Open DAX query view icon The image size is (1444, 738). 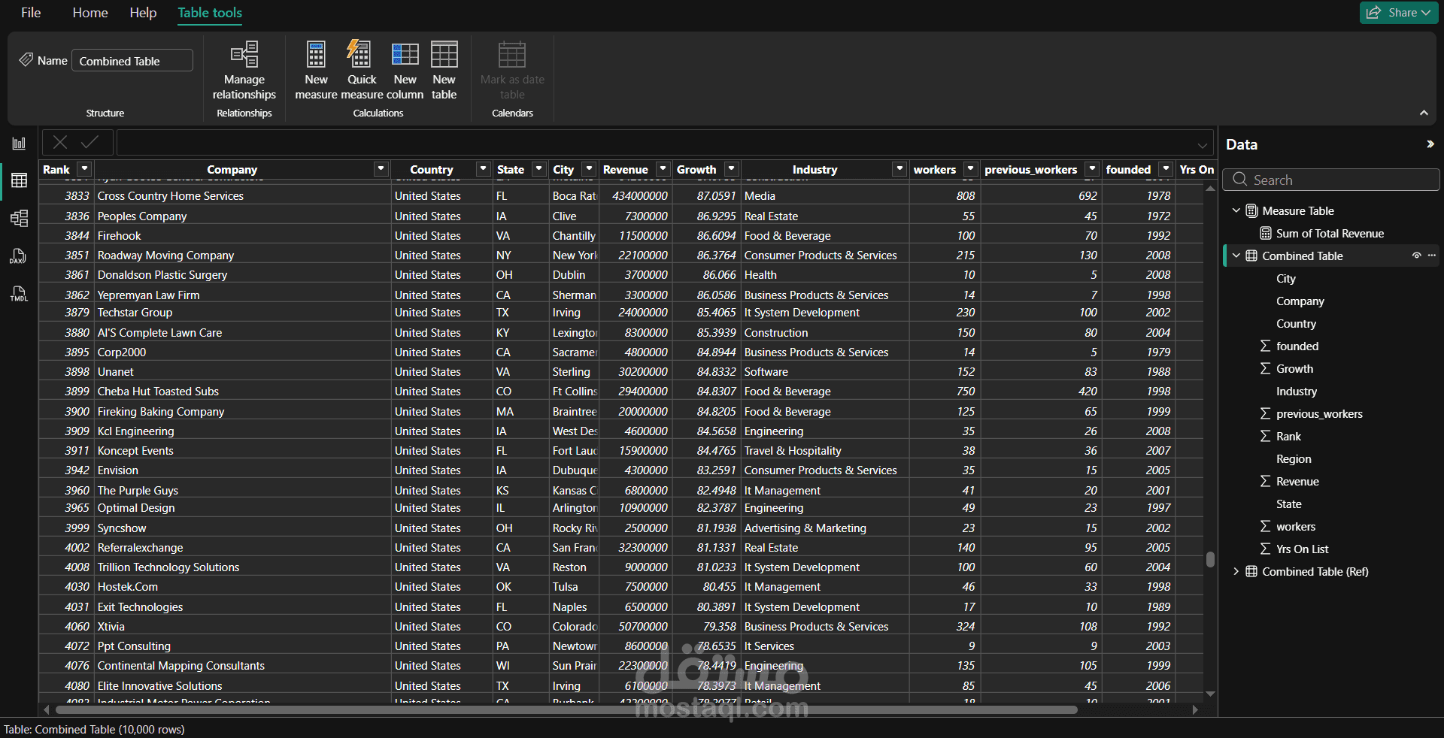tap(19, 256)
